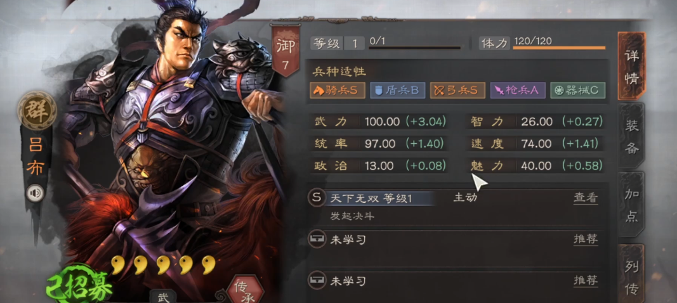Open the 传承 inheritance hexagon icon
Screen dimensions: 677x303
(246, 290)
